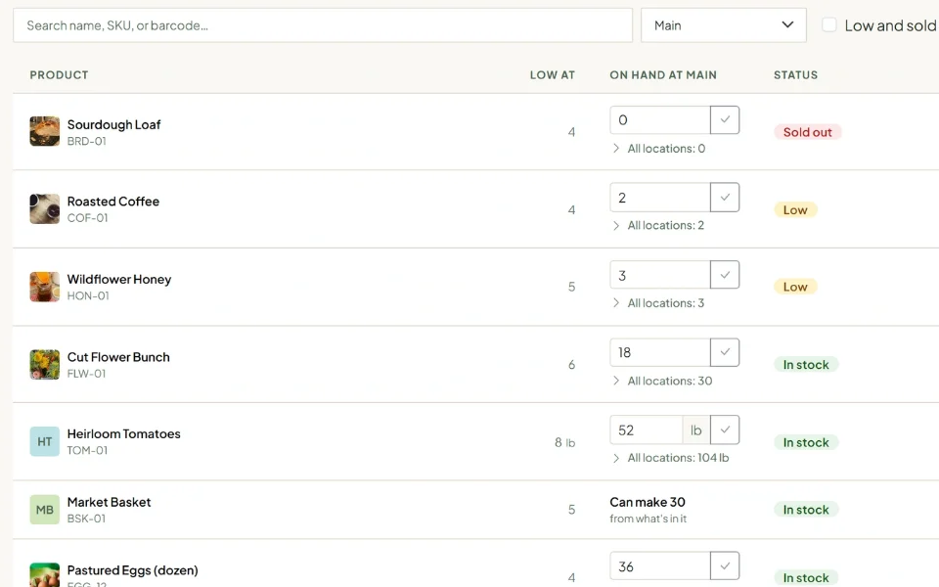The width and height of the screenshot is (939, 587).
Task: Click the FLW-01 SKU text
Action: (x=87, y=374)
